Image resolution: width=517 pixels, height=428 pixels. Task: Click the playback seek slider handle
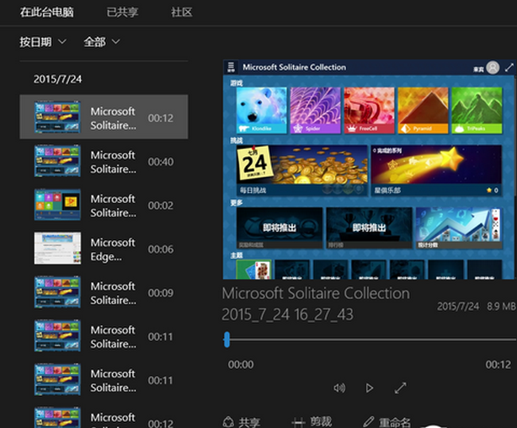click(x=227, y=340)
